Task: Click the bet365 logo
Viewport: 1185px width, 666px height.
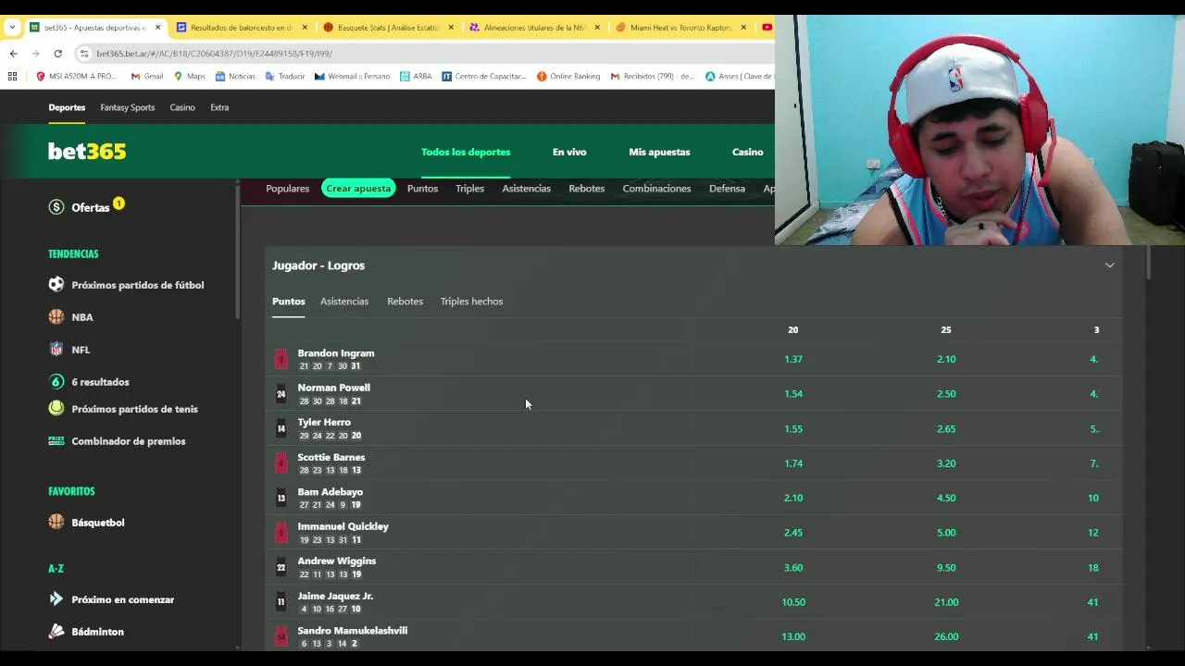Action: tap(87, 152)
